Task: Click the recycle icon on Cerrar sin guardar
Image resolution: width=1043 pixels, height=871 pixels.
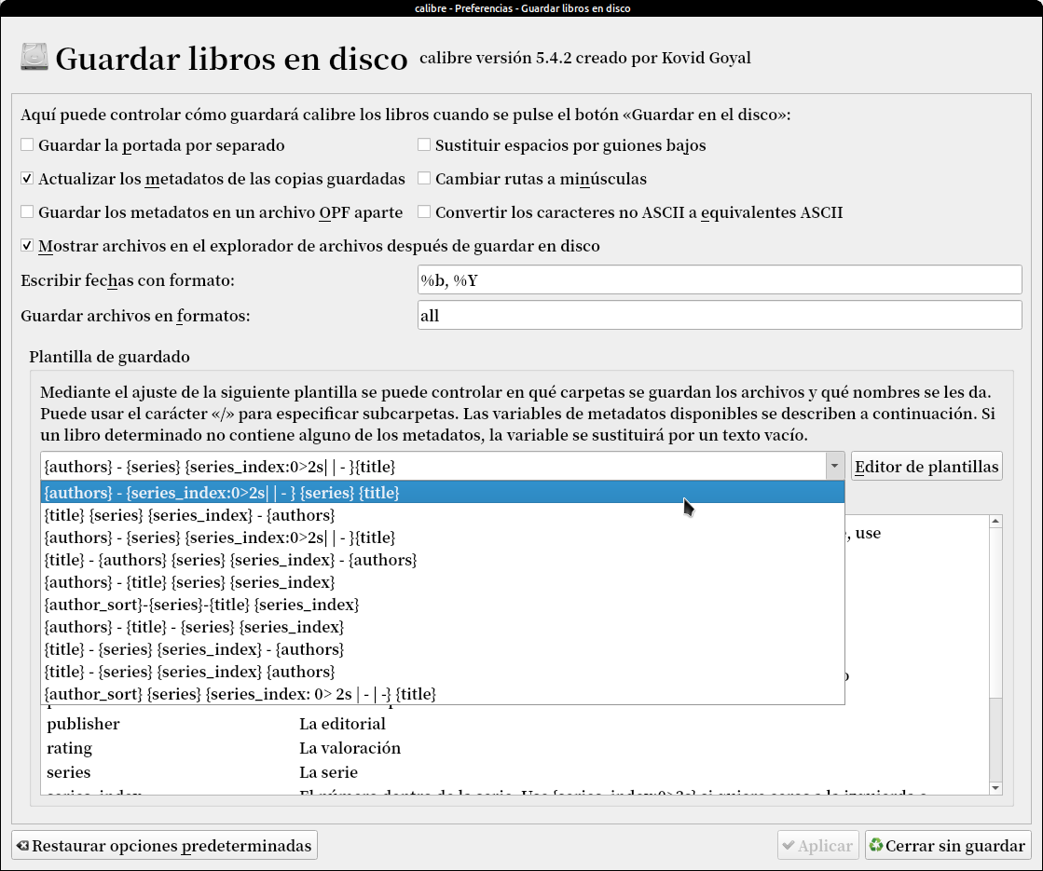Action: click(876, 845)
